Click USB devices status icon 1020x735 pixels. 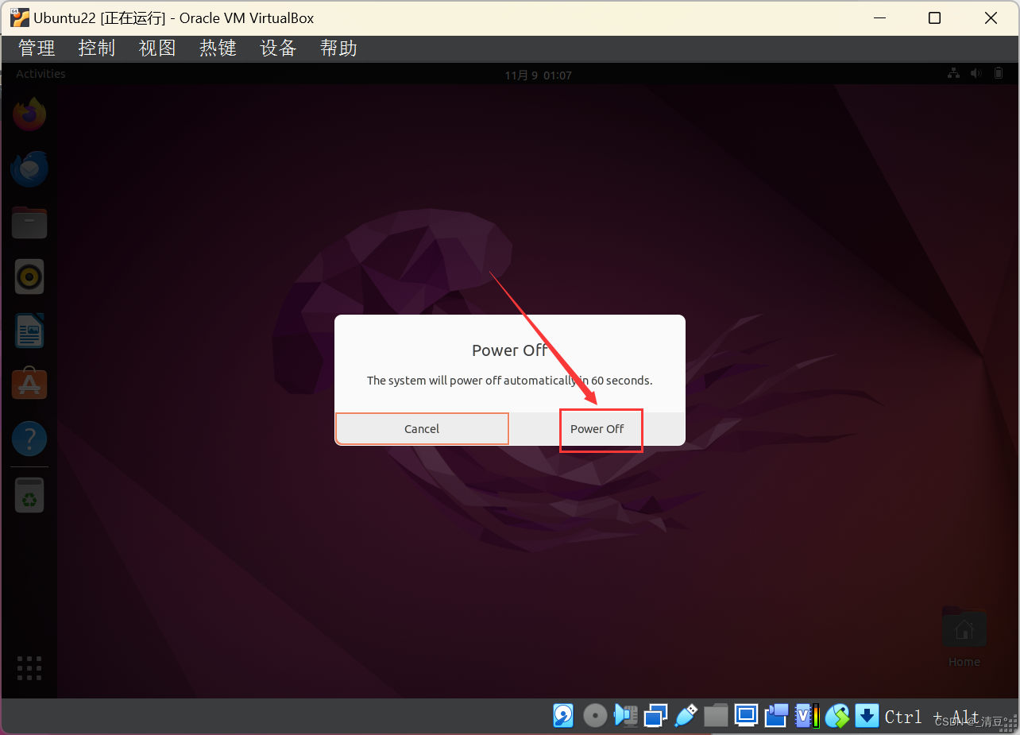click(686, 716)
